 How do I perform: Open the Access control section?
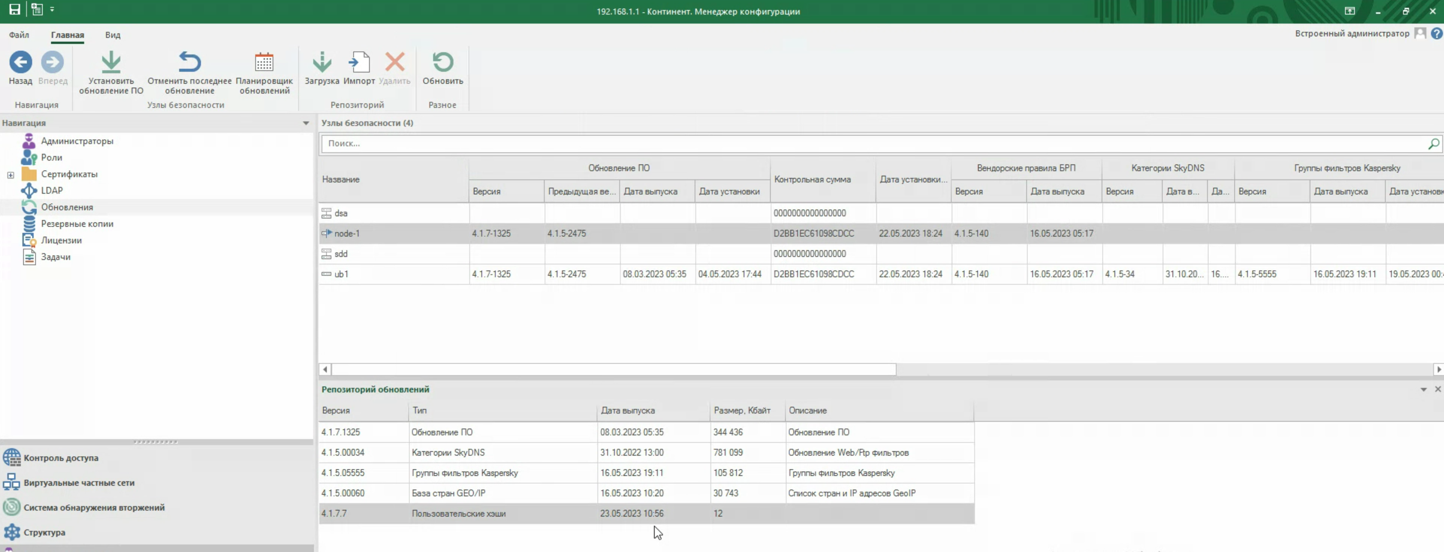pyautogui.click(x=60, y=458)
